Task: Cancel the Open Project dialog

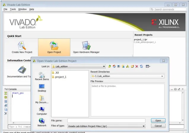Action: tap(158, 126)
